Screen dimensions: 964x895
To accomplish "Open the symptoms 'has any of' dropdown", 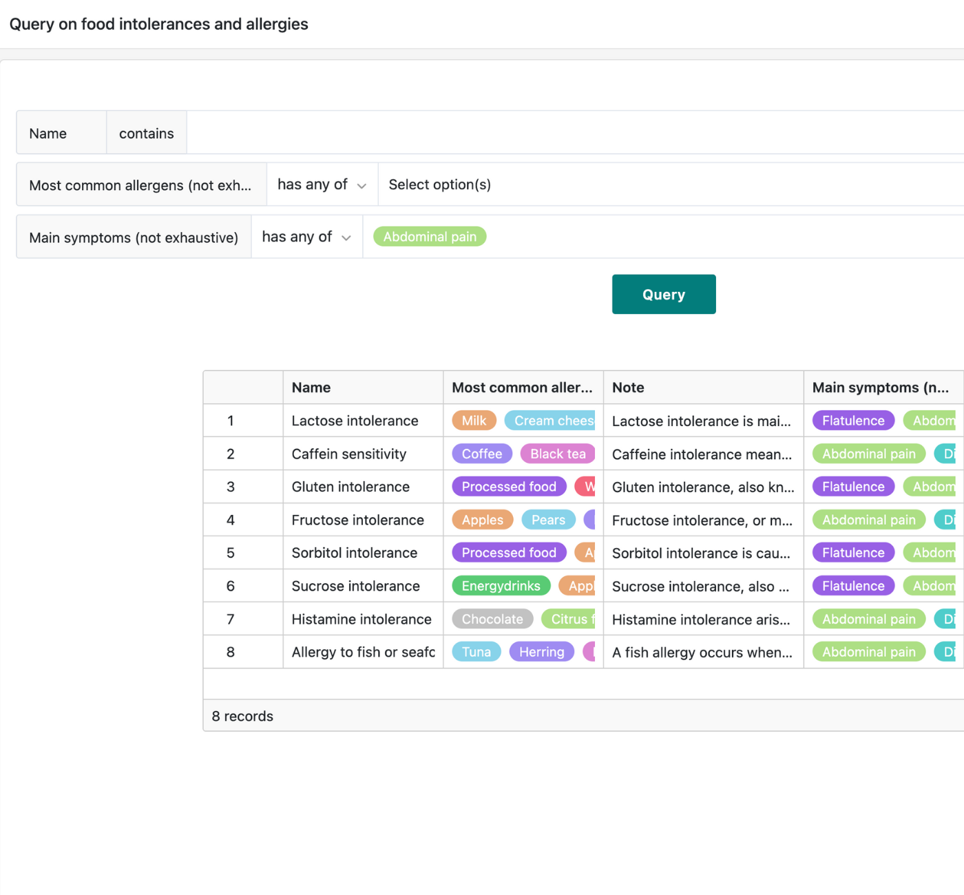I will tap(306, 237).
